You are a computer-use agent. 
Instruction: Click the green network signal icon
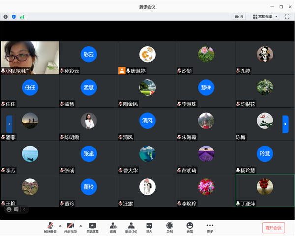(22, 16)
